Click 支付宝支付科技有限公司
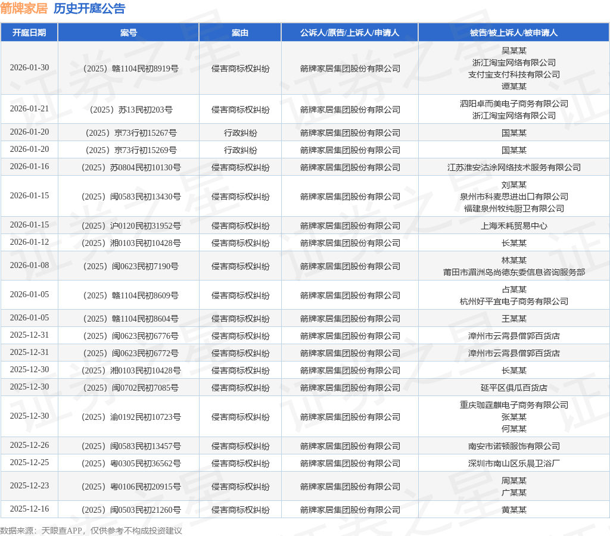The image size is (610, 536). pos(513,74)
